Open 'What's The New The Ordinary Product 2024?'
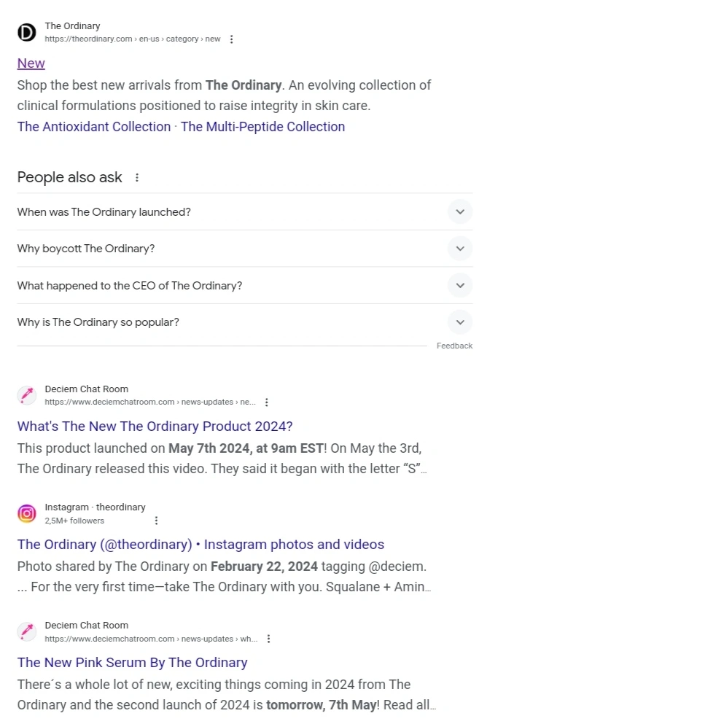Image resolution: width=724 pixels, height=724 pixels. [155, 427]
